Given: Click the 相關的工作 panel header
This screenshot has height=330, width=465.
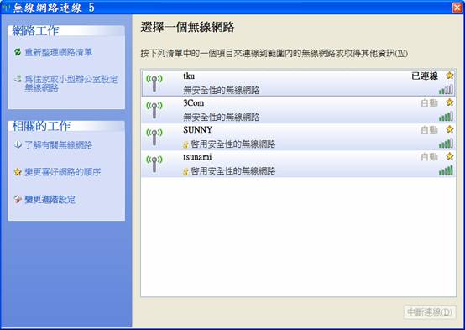Looking at the screenshot, I should [66, 126].
